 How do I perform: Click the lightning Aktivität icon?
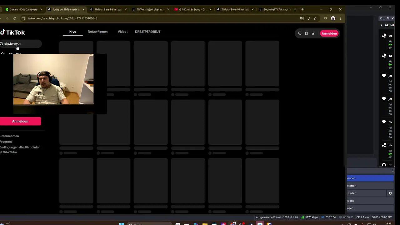(x=382, y=25)
